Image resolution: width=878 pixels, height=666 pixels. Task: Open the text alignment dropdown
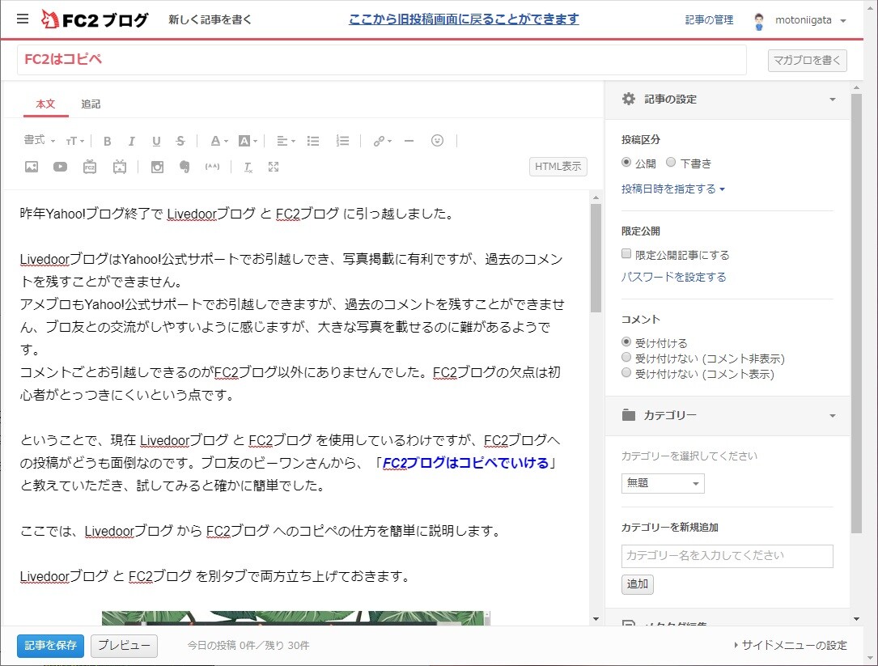pos(286,141)
